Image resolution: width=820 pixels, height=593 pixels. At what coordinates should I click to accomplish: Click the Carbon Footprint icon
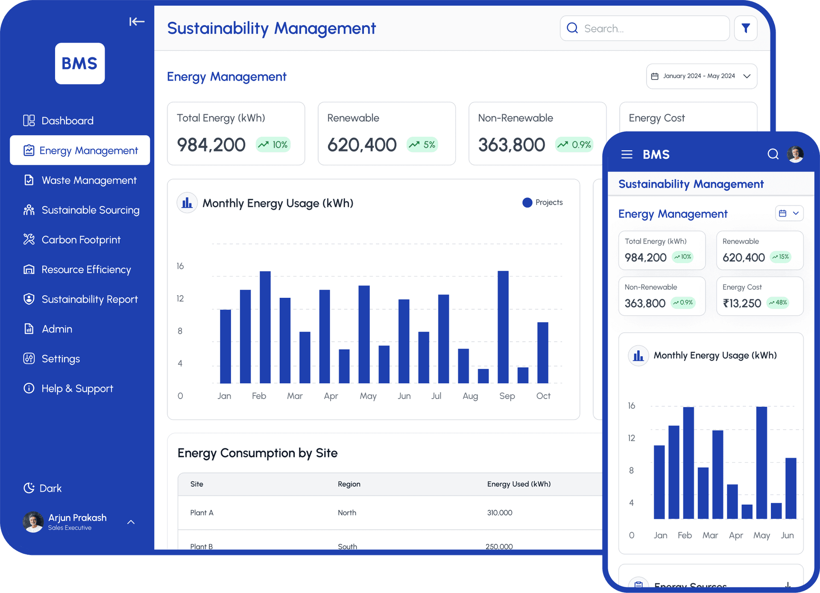click(29, 240)
